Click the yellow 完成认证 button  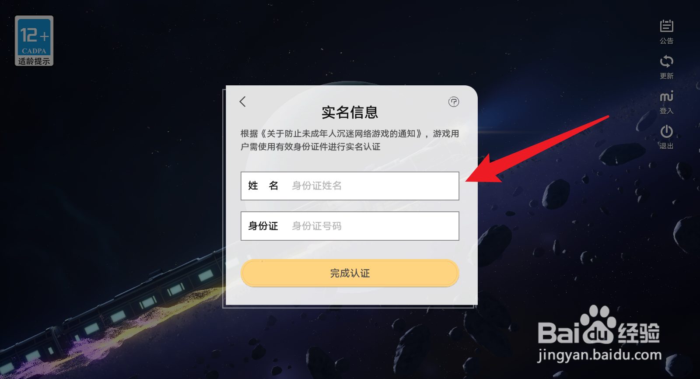350,273
